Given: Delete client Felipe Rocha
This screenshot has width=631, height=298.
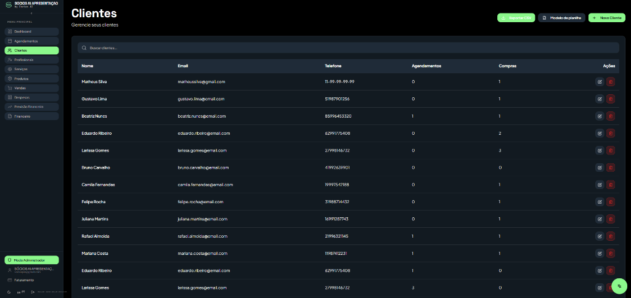Looking at the screenshot, I should click(x=611, y=202).
